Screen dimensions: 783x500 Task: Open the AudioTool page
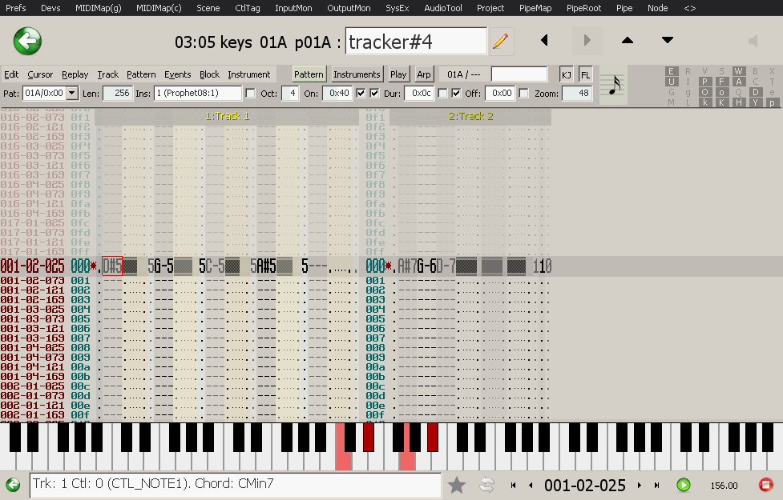click(x=443, y=8)
